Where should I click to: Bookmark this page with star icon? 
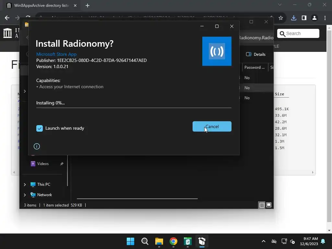281,18
